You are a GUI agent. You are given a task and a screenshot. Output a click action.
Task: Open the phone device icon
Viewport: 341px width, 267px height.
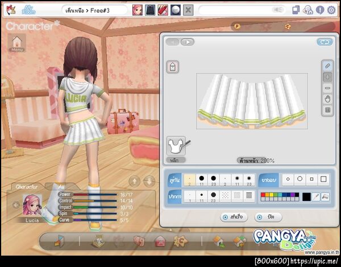296,10
